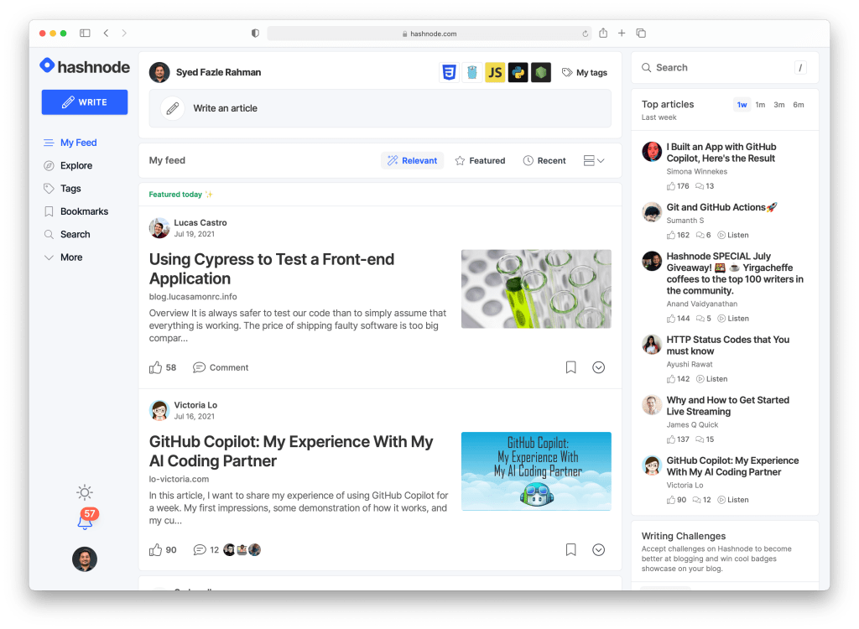859x629 pixels.
Task: Click the Safari share icon
Action: 603,33
